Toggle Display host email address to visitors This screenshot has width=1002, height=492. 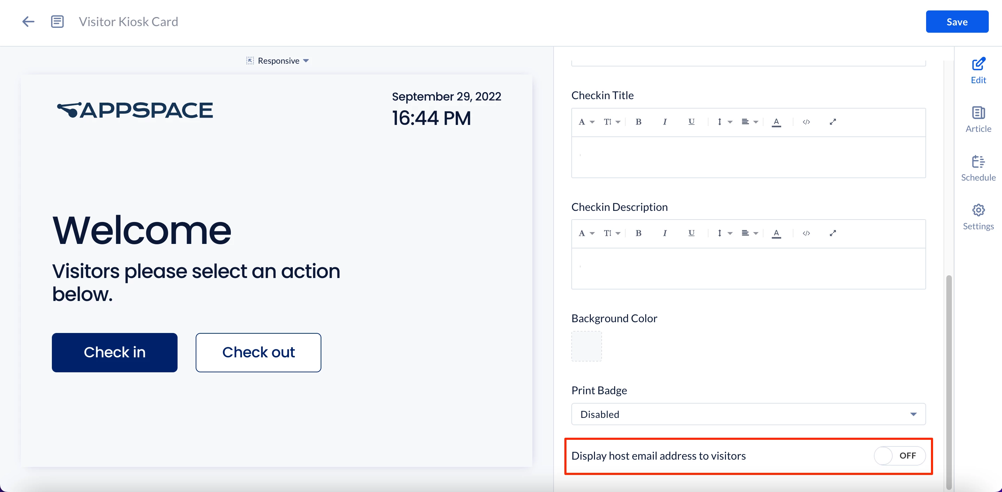tap(899, 455)
